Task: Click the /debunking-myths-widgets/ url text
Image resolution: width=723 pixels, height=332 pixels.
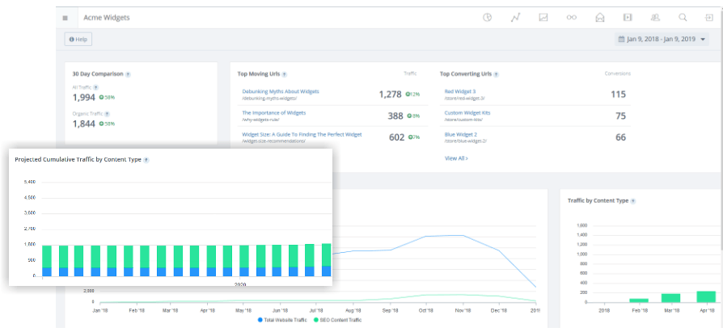Action: tap(270, 98)
